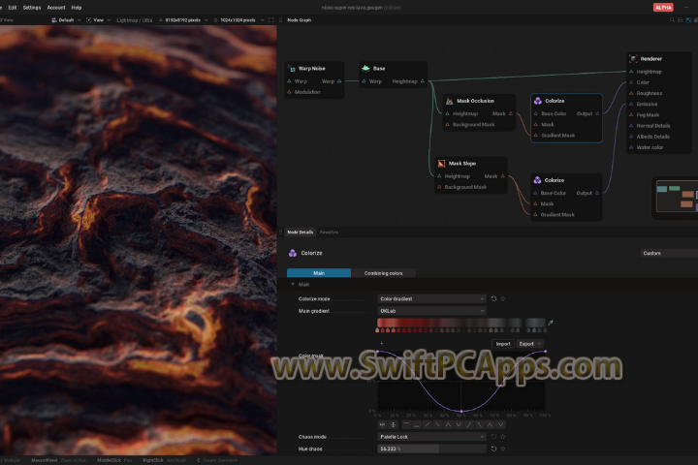Open the Colorize mode dropdown
The width and height of the screenshot is (698, 465).
[x=431, y=298]
